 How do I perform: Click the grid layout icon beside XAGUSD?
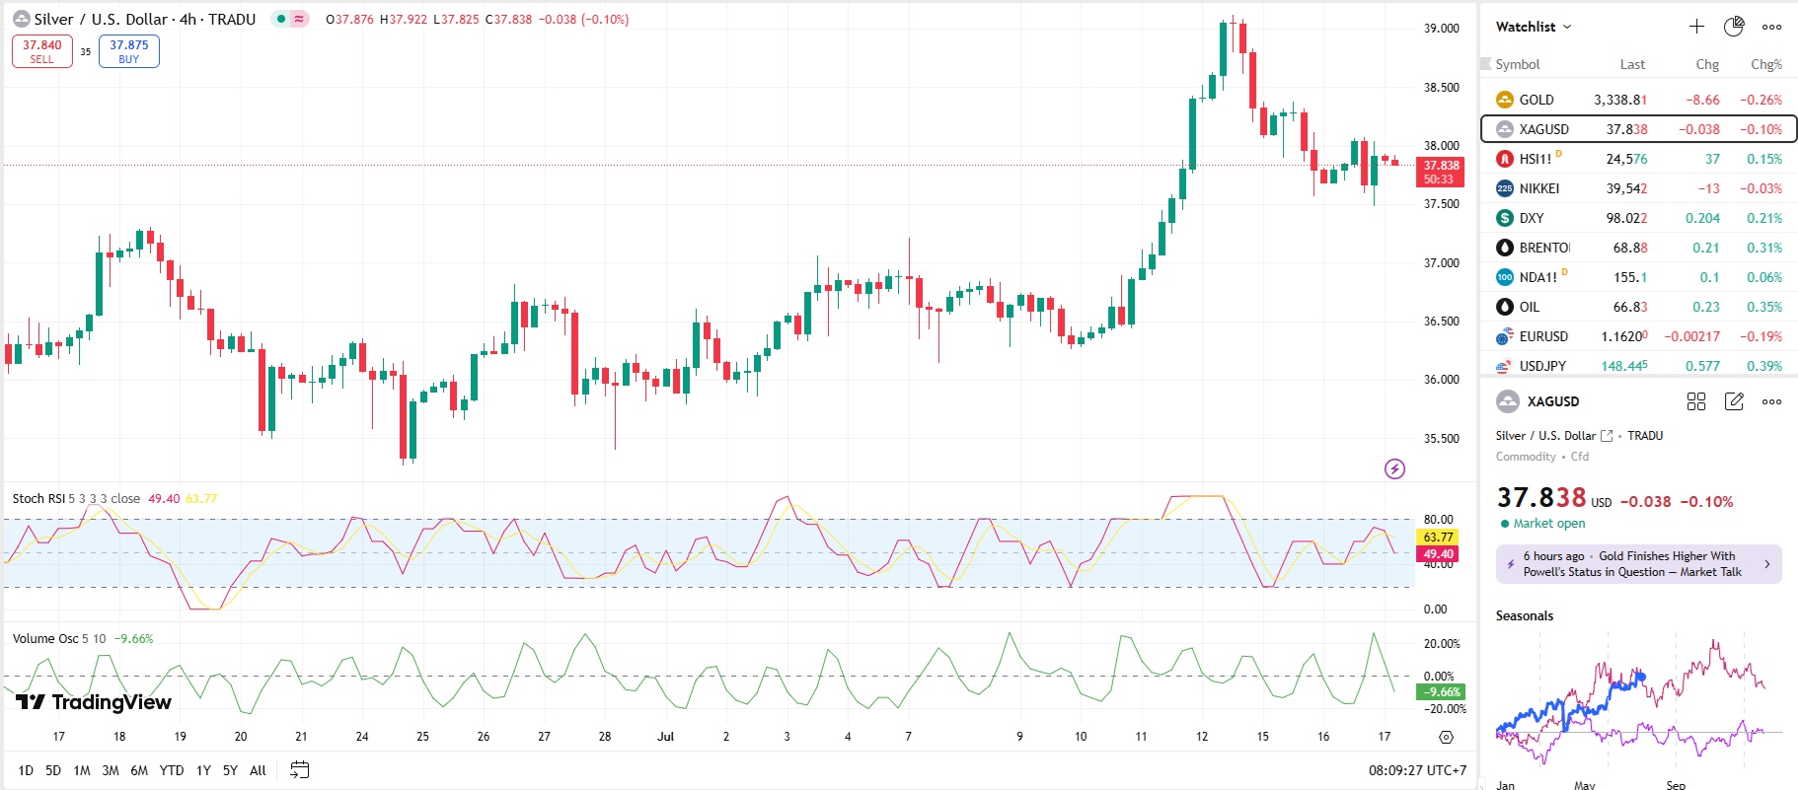point(1696,401)
